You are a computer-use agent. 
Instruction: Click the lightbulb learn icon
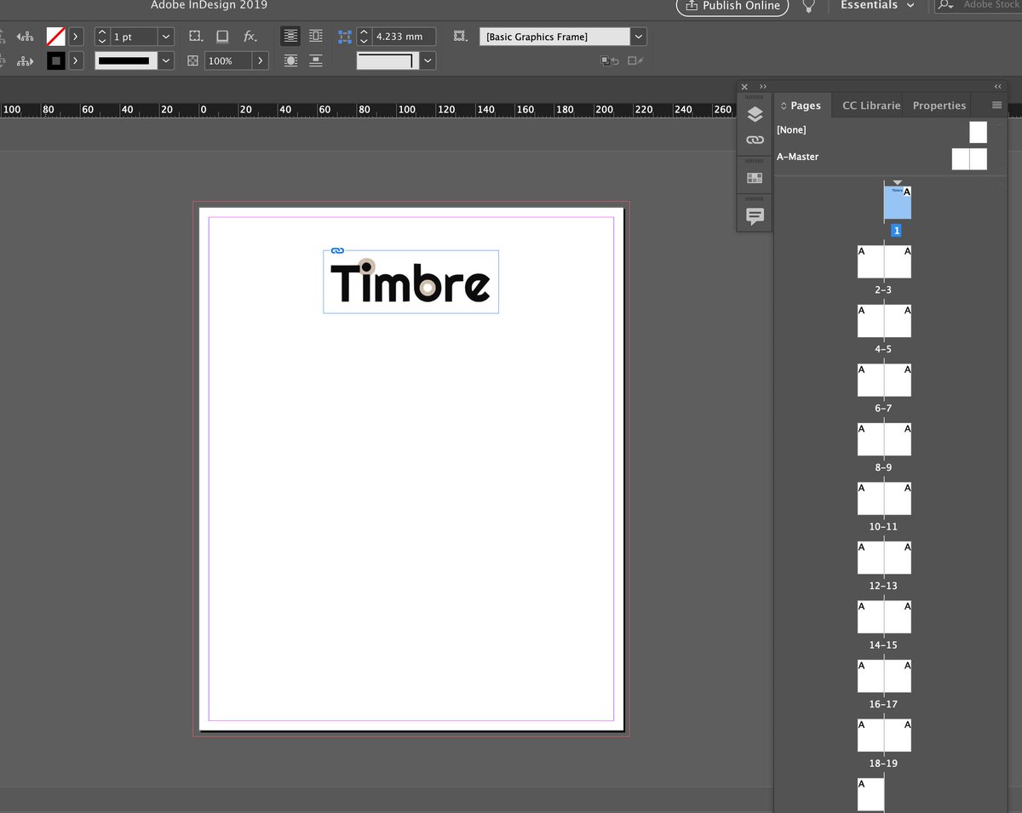tap(809, 6)
